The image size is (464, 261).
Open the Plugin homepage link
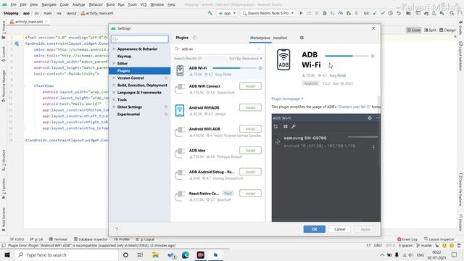coord(287,99)
